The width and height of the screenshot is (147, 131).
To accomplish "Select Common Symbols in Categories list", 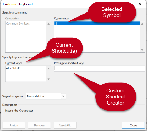I will click(x=18, y=23).
